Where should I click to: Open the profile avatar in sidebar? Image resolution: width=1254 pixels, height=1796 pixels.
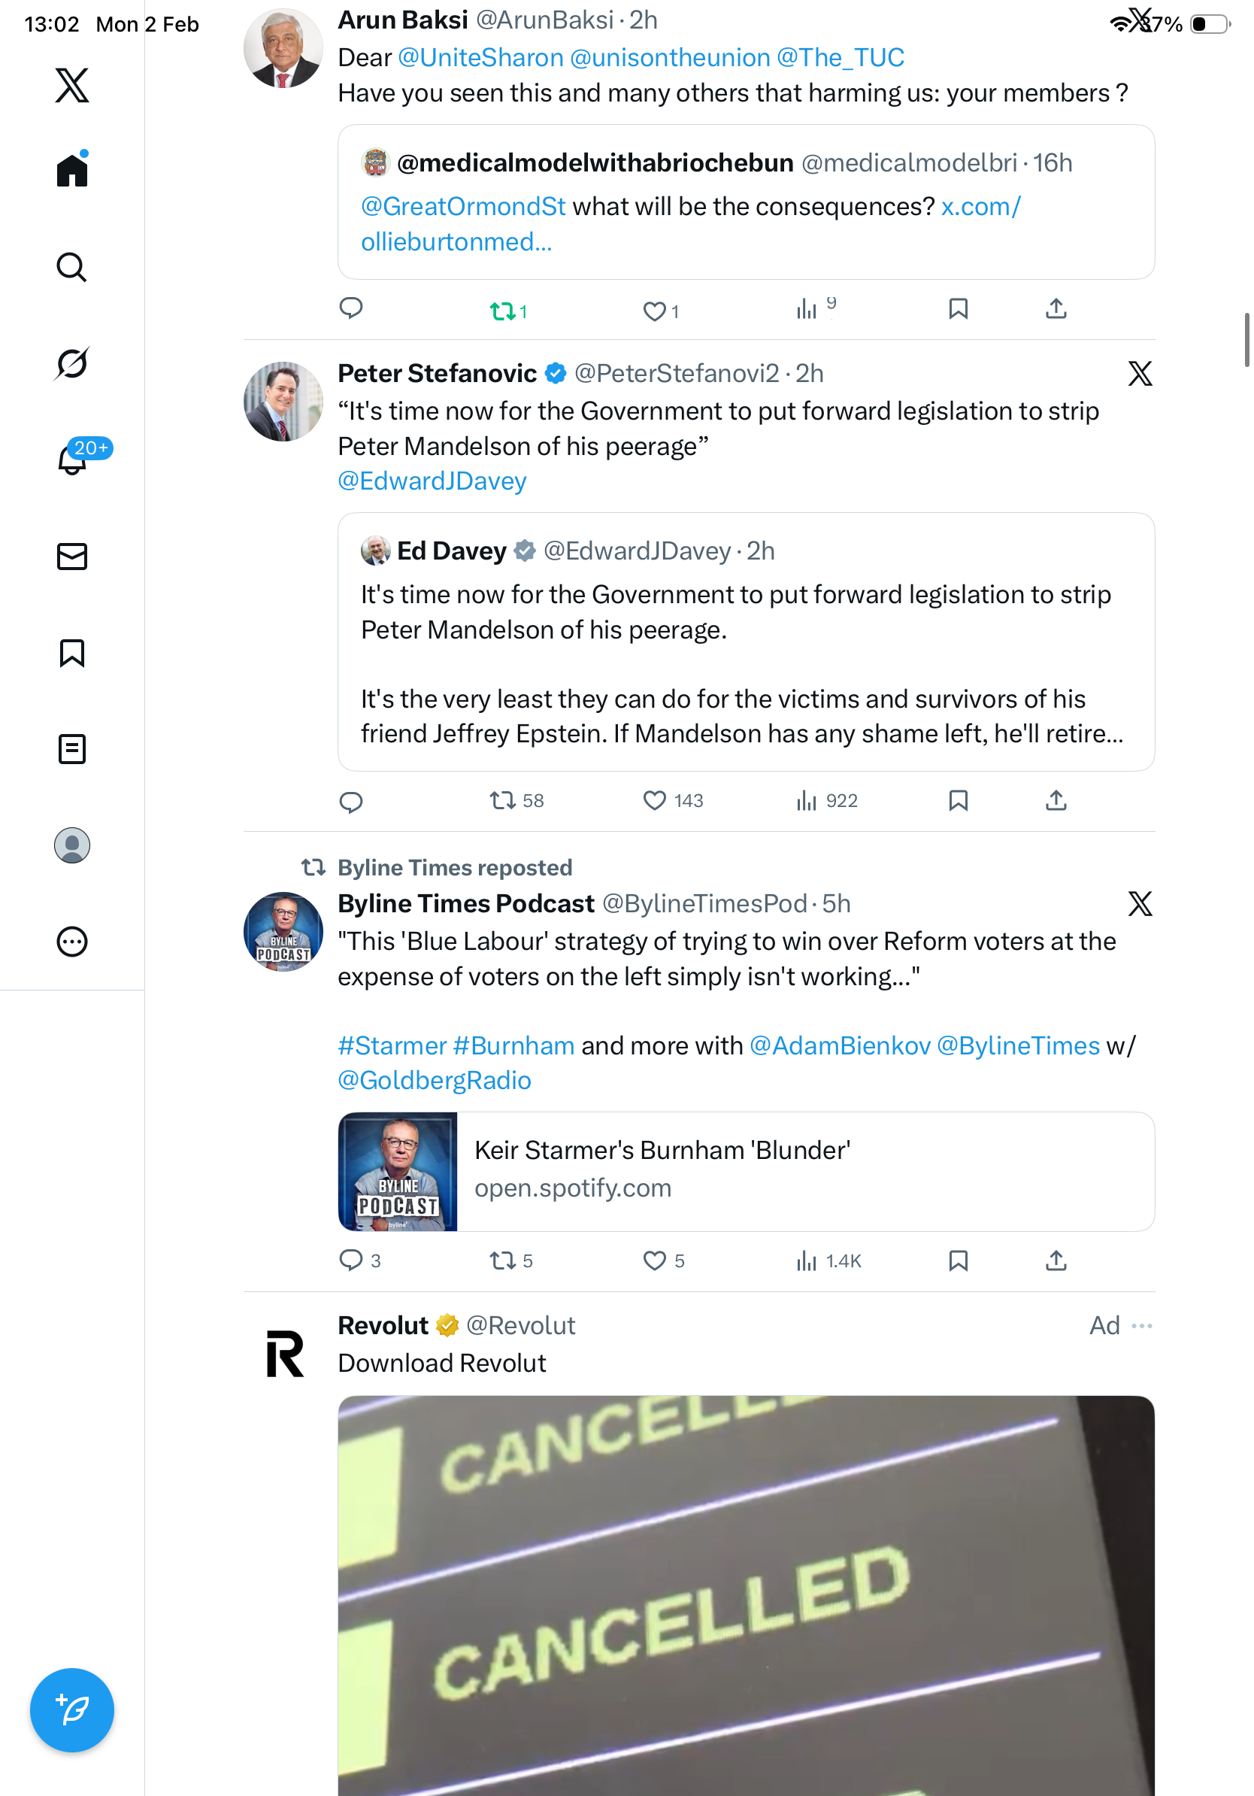click(72, 845)
